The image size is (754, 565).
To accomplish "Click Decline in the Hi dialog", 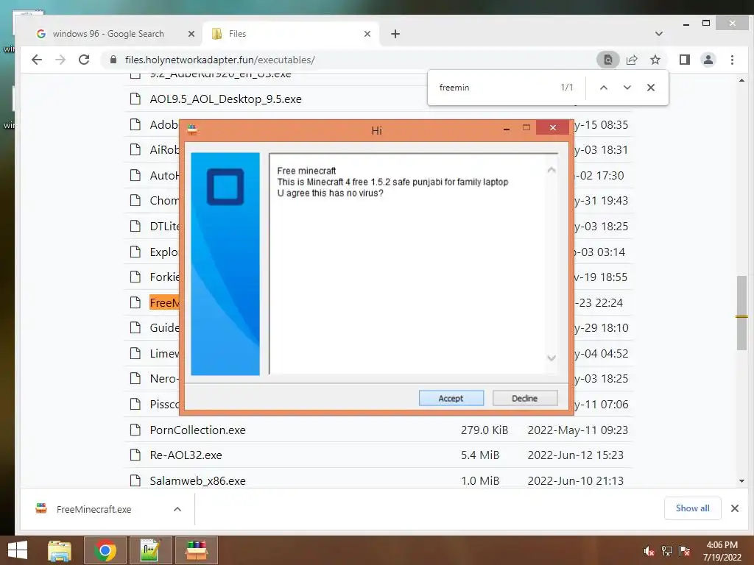I will click(x=524, y=398).
